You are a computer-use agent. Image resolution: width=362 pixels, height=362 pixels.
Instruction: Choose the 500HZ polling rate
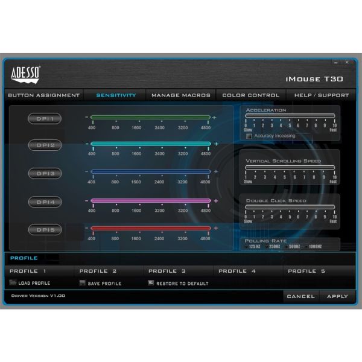tap(285, 246)
